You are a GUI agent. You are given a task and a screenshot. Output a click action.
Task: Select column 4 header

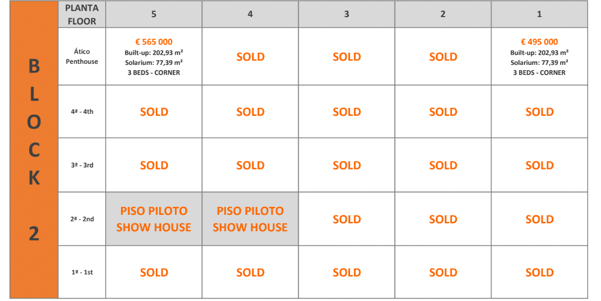[250, 14]
